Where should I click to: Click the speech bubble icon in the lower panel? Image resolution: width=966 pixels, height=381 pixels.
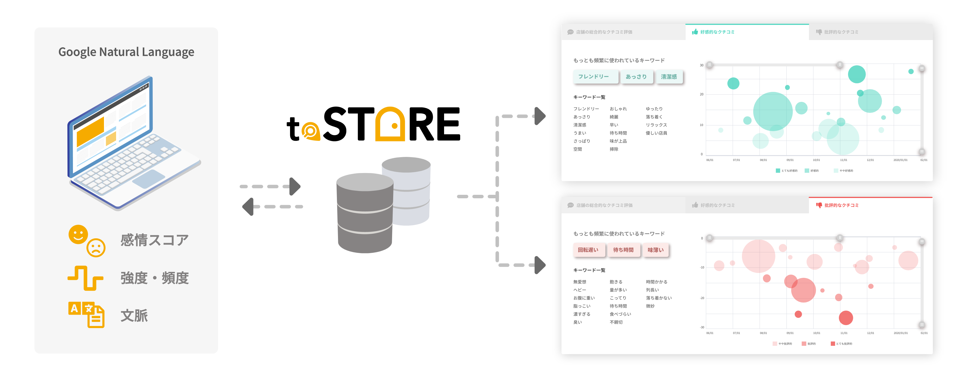570,205
